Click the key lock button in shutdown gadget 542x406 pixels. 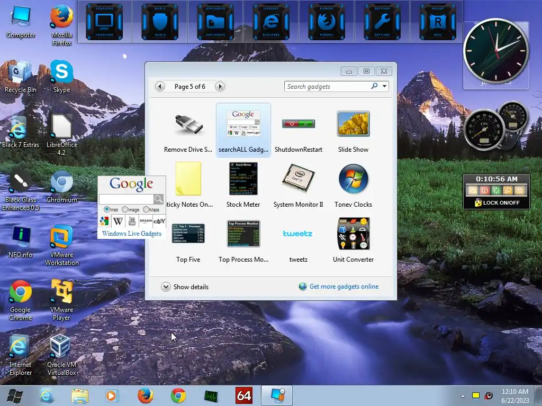point(508,190)
